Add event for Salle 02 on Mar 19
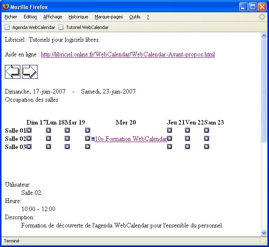 [x=67, y=138]
